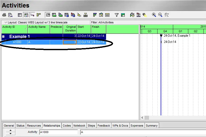
Task: Open the Expenses tab
Action: [x=137, y=126]
